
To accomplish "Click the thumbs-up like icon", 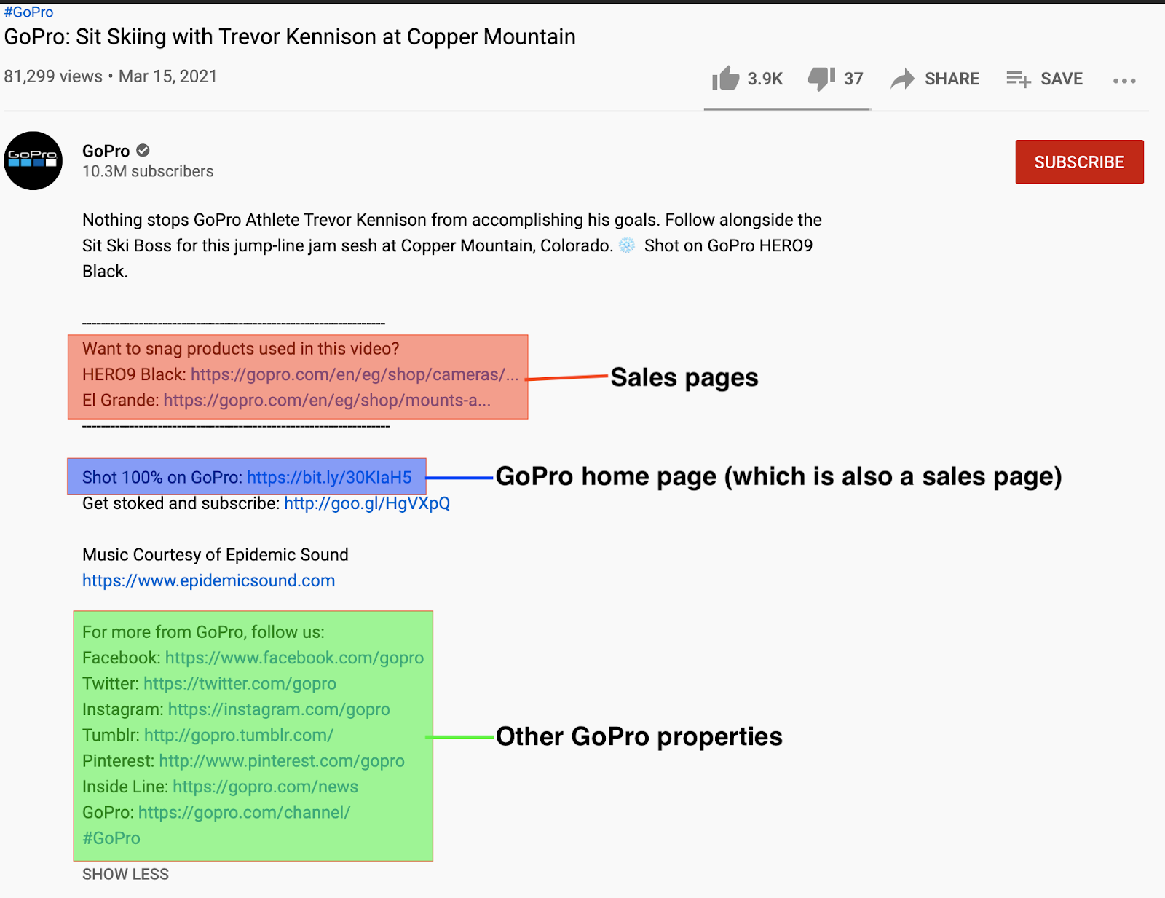I will (725, 78).
